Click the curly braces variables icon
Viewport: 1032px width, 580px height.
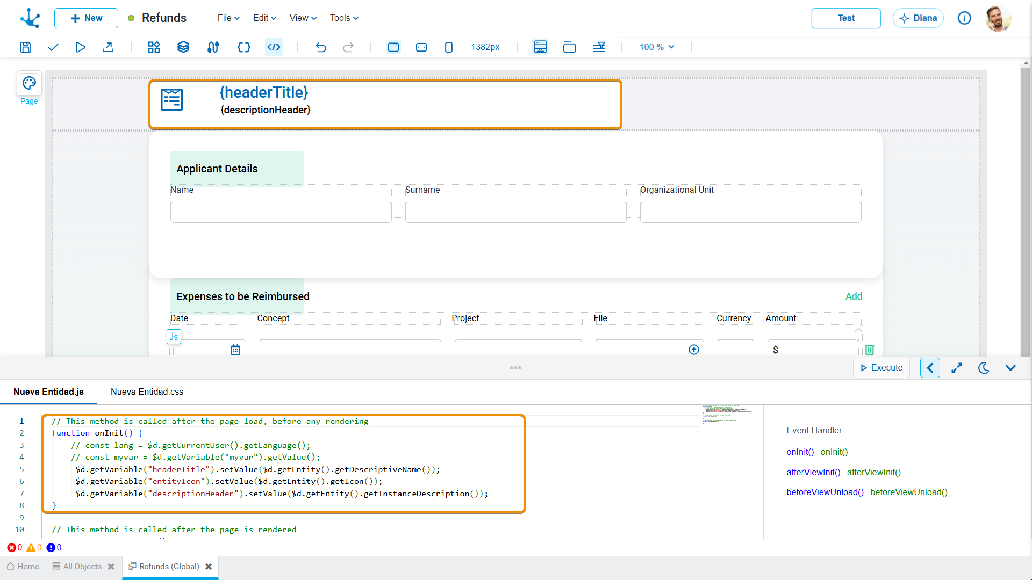[243, 47]
